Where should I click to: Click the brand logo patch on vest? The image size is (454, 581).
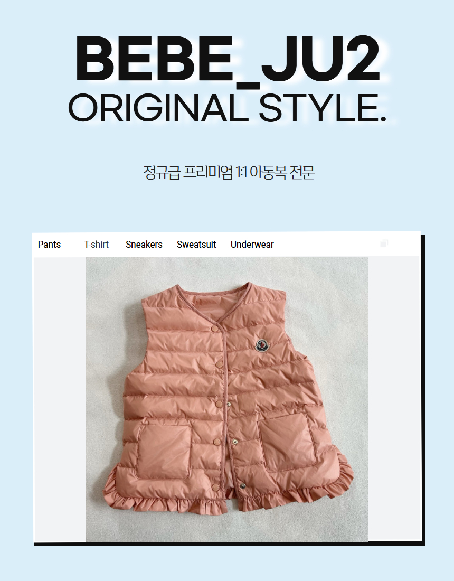pyautogui.click(x=262, y=346)
